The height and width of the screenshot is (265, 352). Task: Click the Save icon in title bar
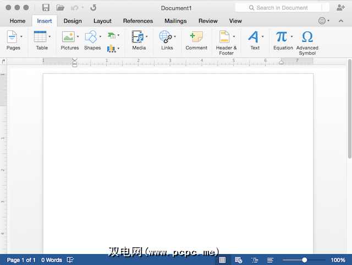(46, 8)
